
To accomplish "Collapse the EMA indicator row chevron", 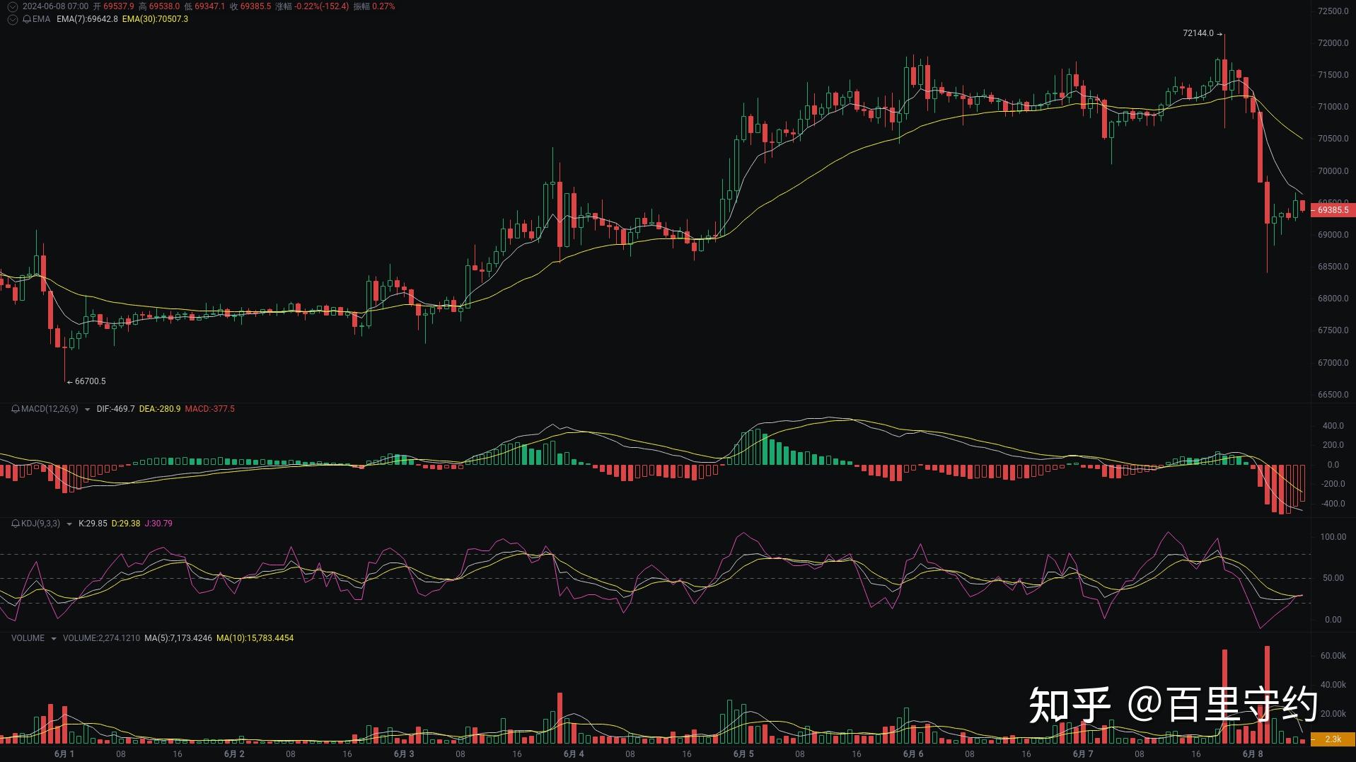I will [13, 19].
